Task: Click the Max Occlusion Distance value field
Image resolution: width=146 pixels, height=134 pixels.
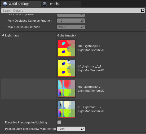Action: (x=71, y=27)
